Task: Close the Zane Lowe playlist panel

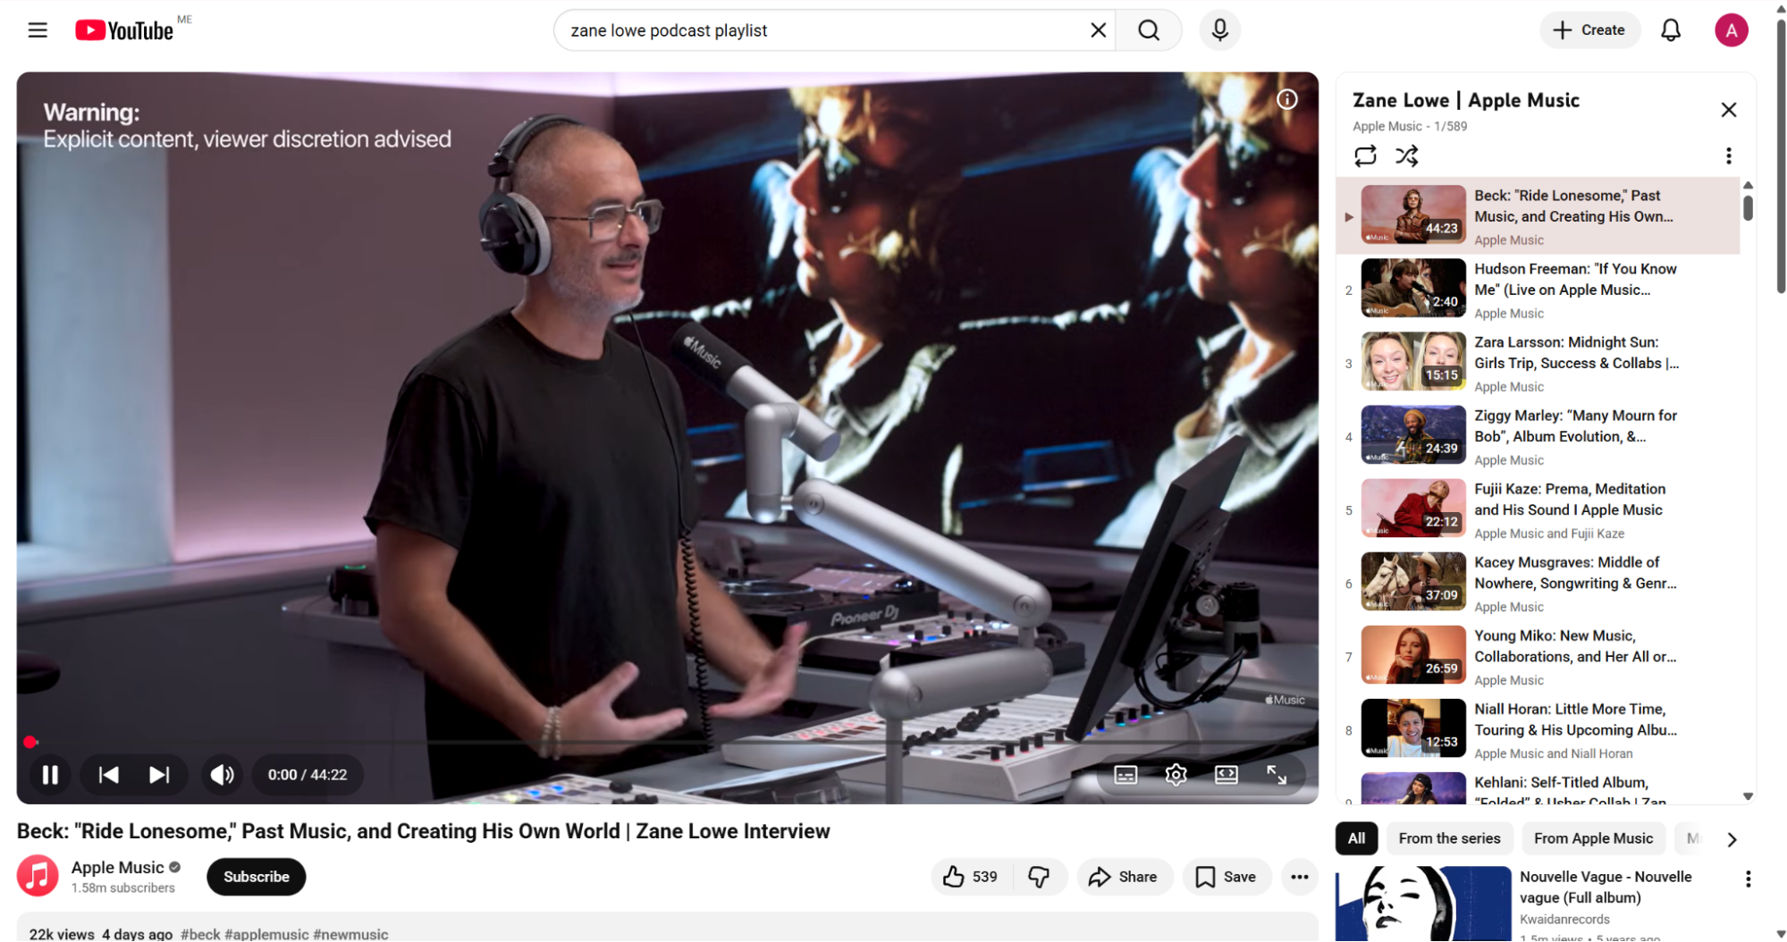Action: click(x=1728, y=110)
